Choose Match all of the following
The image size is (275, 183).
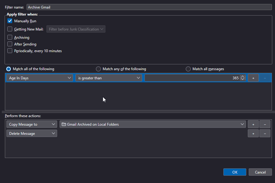click(x=9, y=69)
